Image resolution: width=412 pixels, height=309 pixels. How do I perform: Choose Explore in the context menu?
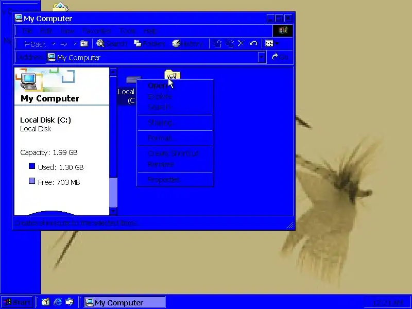175,96
